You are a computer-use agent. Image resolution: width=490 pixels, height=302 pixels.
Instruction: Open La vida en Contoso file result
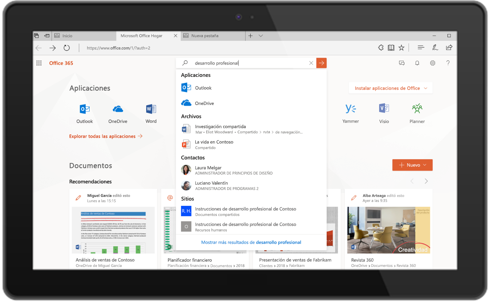(251, 144)
